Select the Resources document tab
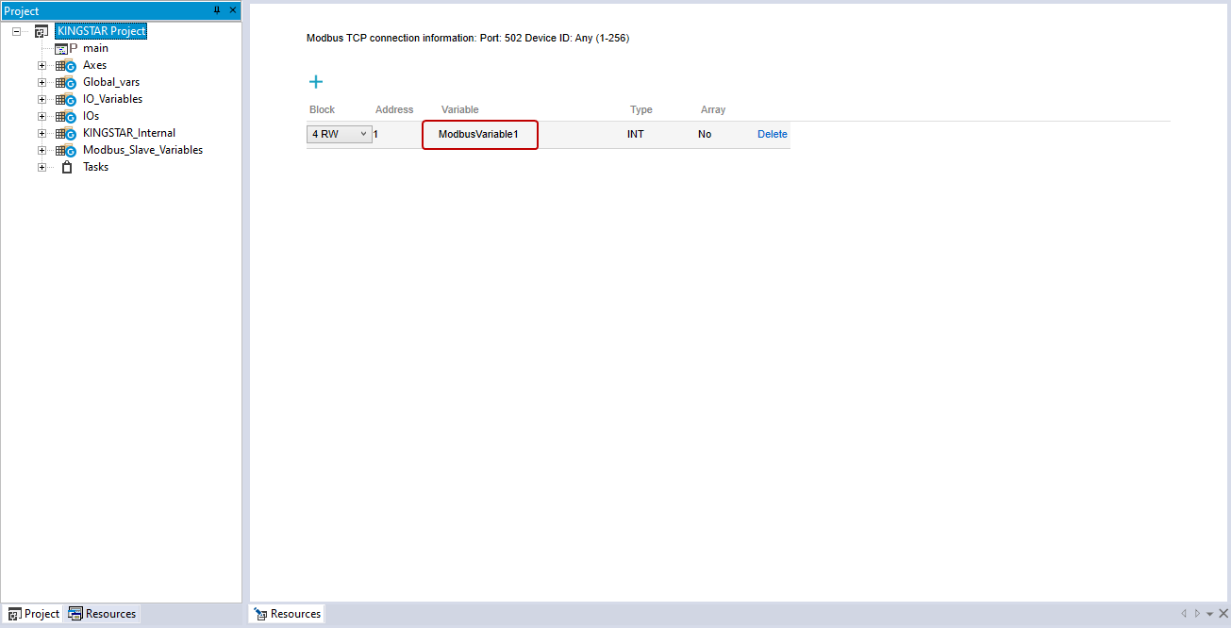The image size is (1231, 628). [x=287, y=614]
